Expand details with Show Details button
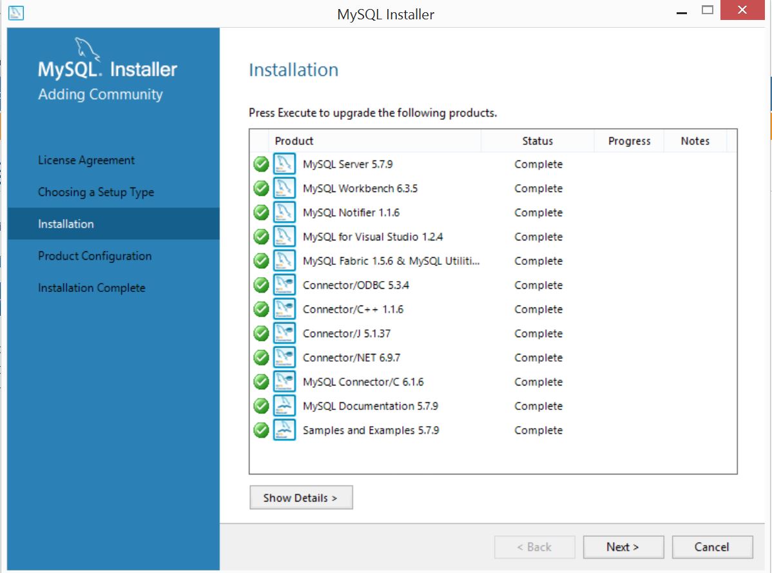This screenshot has width=772, height=573. pyautogui.click(x=301, y=498)
